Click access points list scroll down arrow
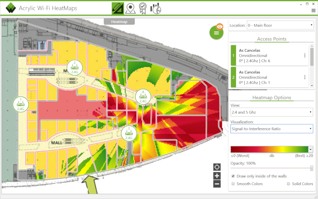 coord(312,86)
